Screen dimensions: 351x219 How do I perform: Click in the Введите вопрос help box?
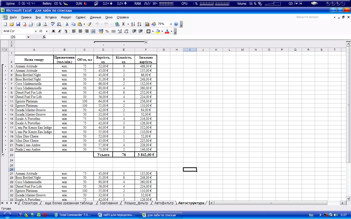click(x=314, y=17)
